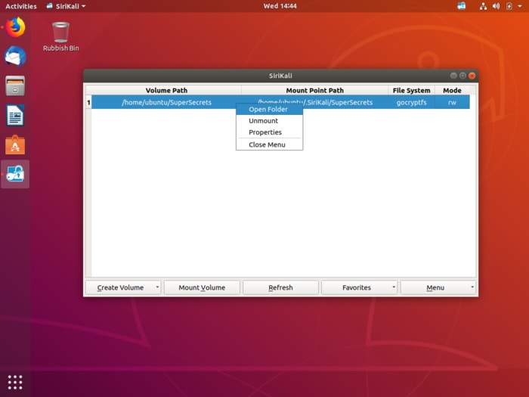Viewport: 529px width, 397px height.
Task: Click the gocryptfs file system cell
Action: (x=411, y=102)
